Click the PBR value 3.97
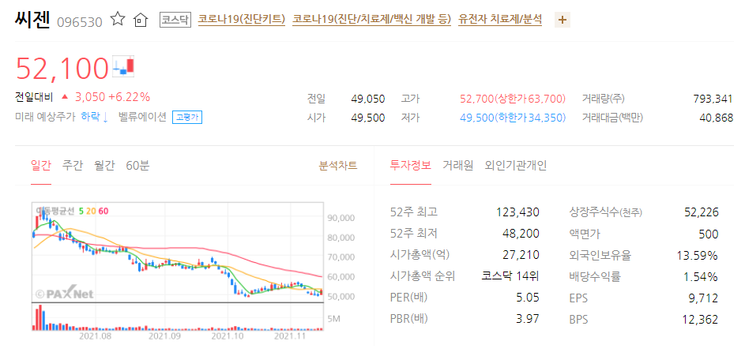The width and height of the screenshot is (745, 356). tap(528, 318)
